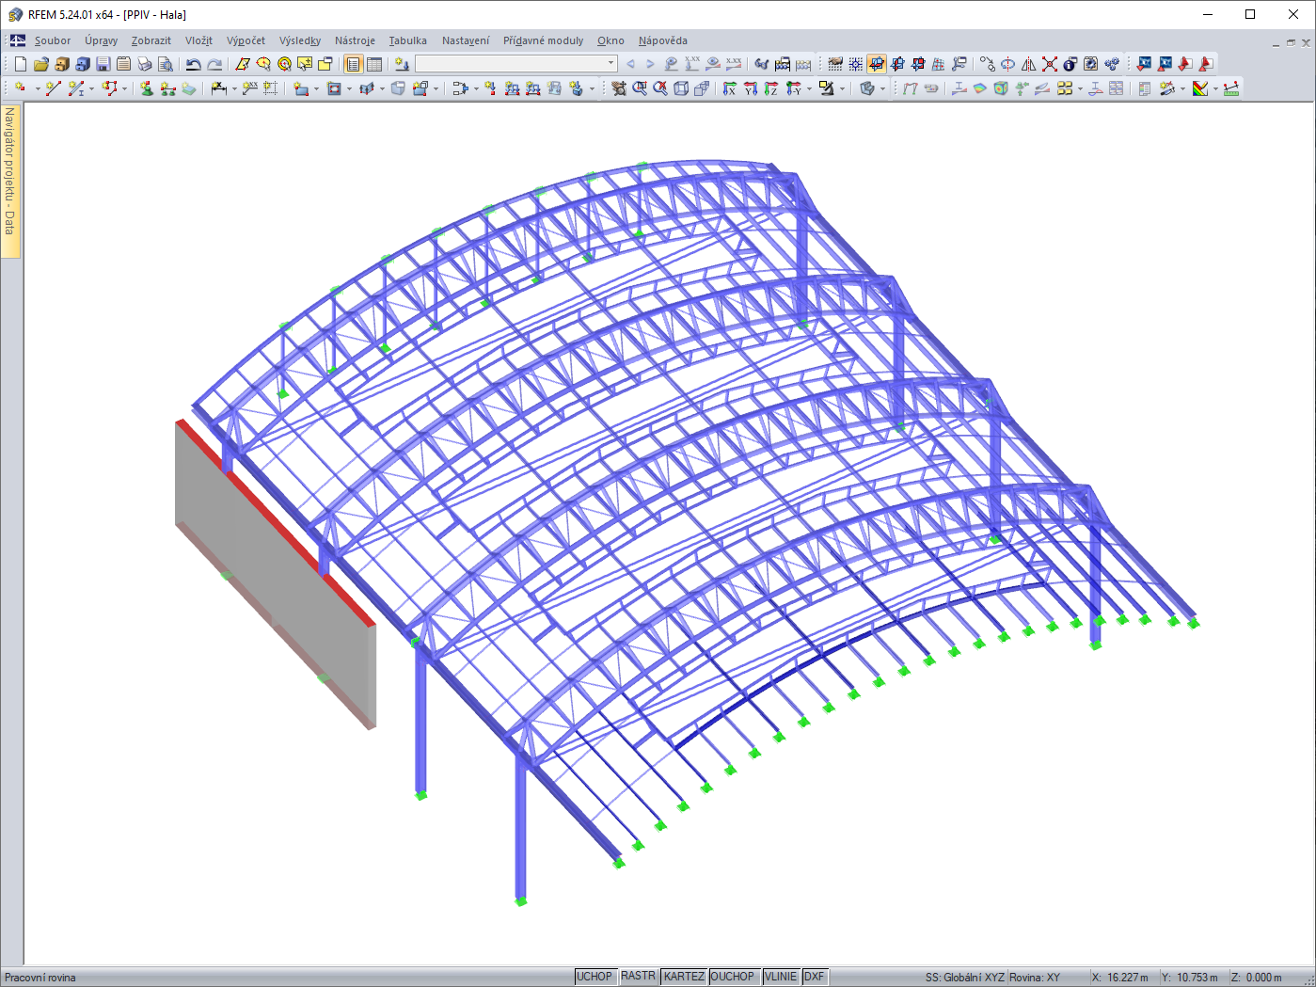Expand the rendering options dropdown arrow
Viewport: 1316px width, 987px height.
[x=882, y=88]
